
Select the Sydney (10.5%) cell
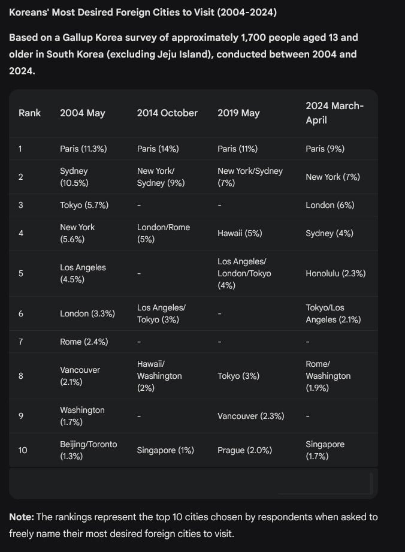point(74,177)
